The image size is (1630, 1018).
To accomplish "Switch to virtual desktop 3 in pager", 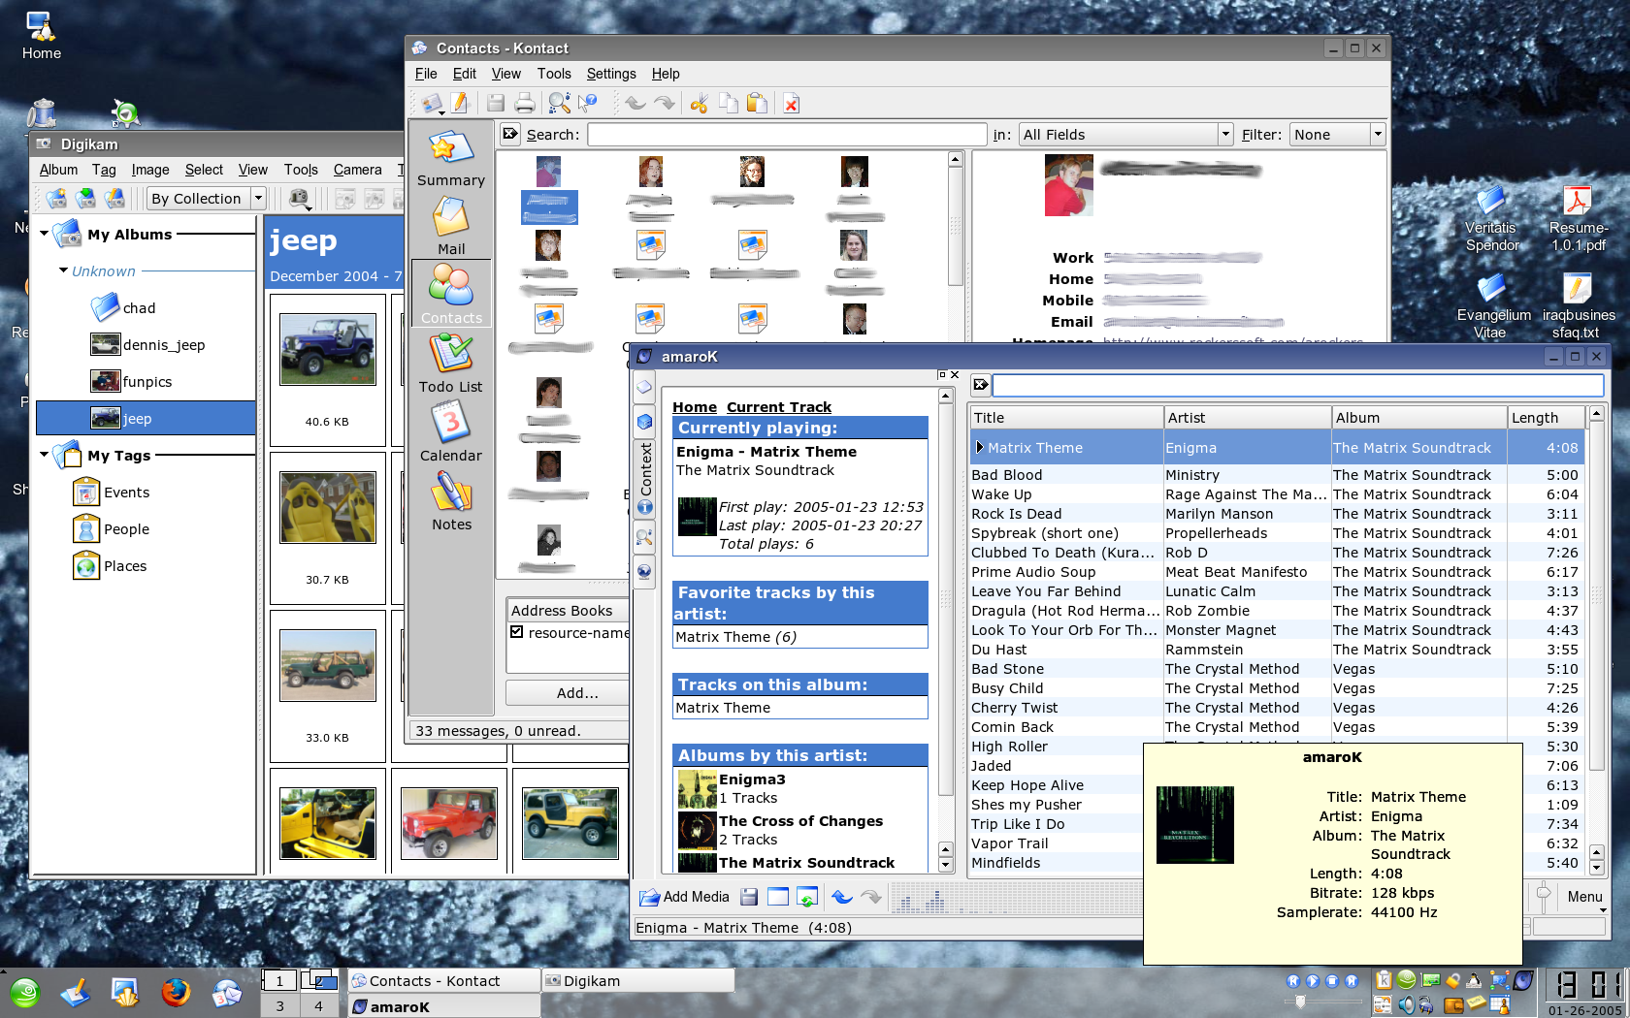I will point(279,1005).
